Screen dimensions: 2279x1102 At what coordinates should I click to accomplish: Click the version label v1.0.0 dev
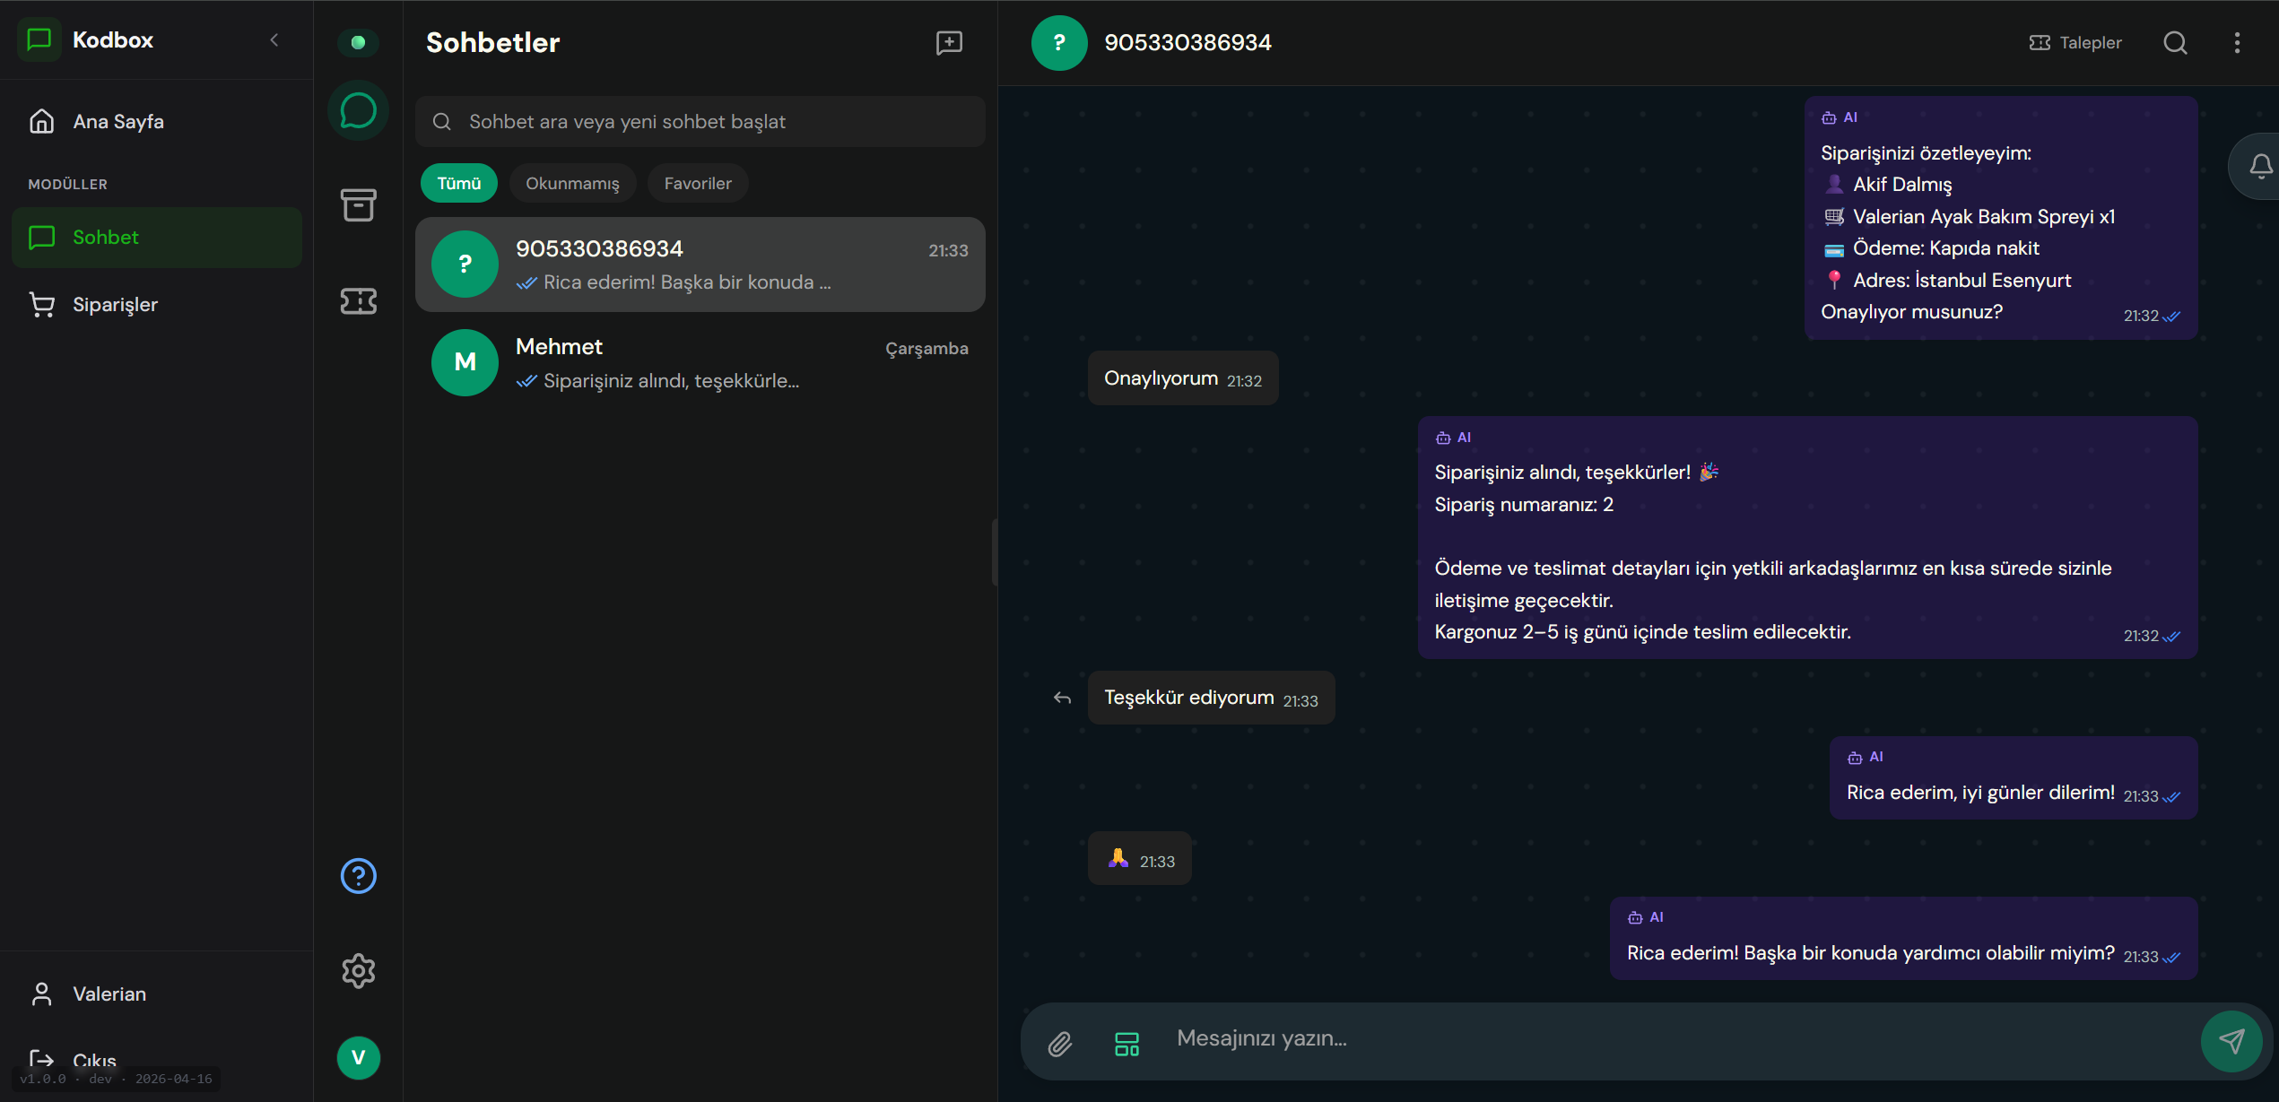click(116, 1079)
